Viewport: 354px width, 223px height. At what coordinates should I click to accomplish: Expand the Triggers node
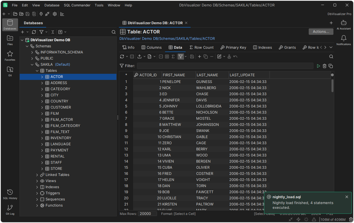click(x=37, y=193)
